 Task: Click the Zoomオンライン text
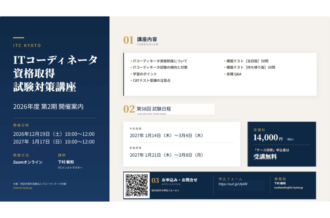point(28,162)
